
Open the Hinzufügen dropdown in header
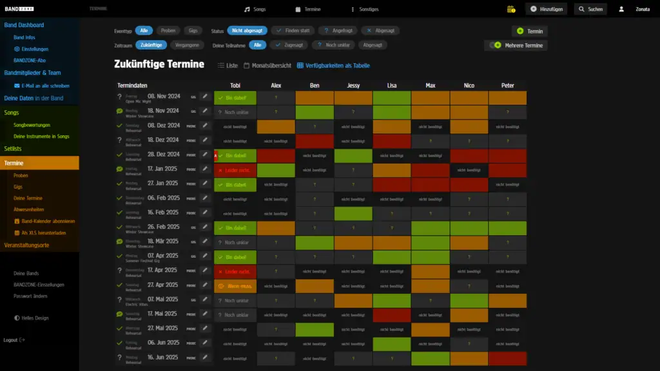[x=547, y=9]
